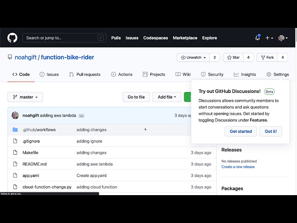
Task: Switch to the repository Issues tab
Action: pyautogui.click(x=49, y=74)
